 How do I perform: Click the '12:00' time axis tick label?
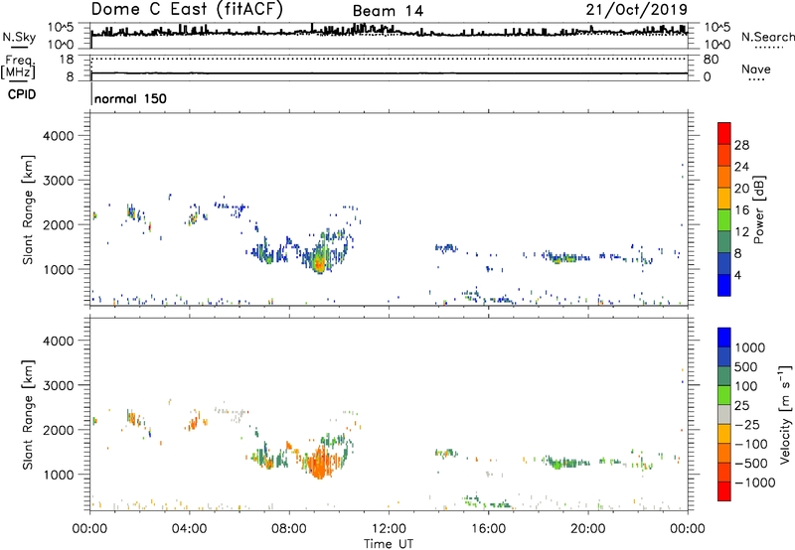pyautogui.click(x=389, y=529)
